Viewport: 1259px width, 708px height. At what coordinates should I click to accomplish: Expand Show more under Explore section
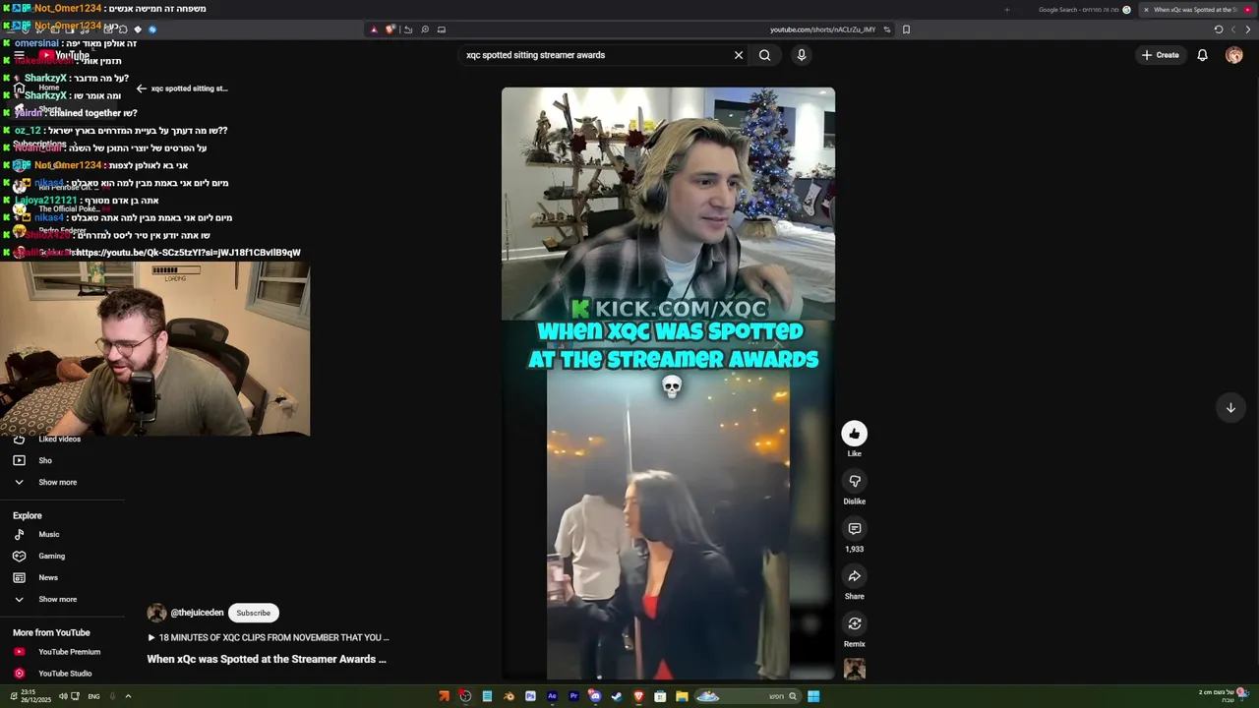[57, 600]
